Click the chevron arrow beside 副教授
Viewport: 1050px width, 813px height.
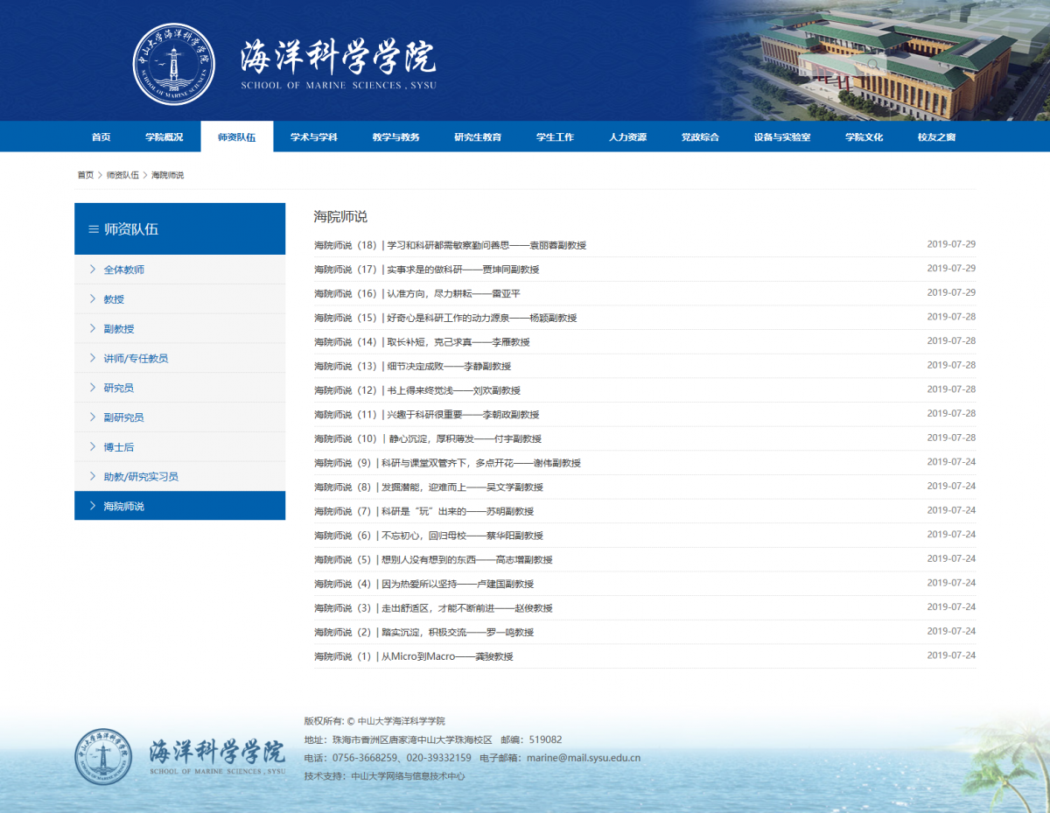[x=92, y=329]
